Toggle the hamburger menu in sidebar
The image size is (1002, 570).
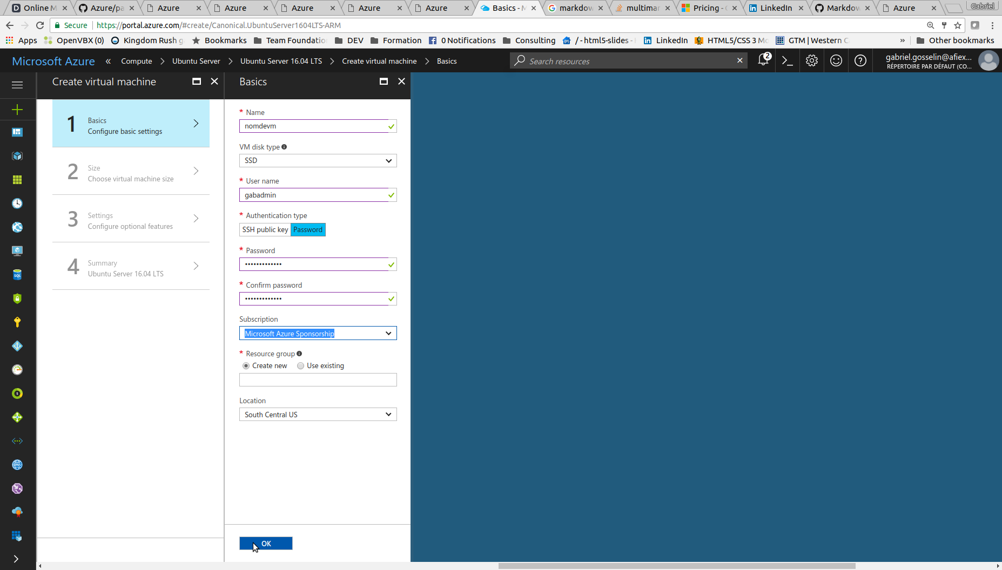[x=17, y=85]
